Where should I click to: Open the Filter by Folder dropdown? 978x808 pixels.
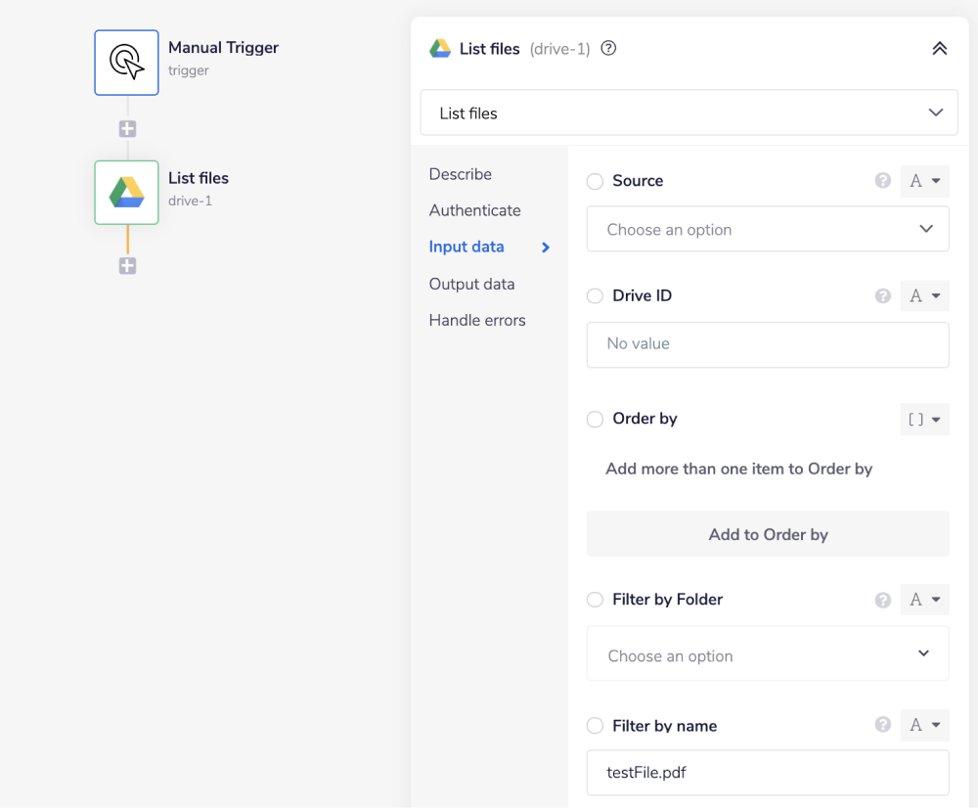(x=767, y=654)
